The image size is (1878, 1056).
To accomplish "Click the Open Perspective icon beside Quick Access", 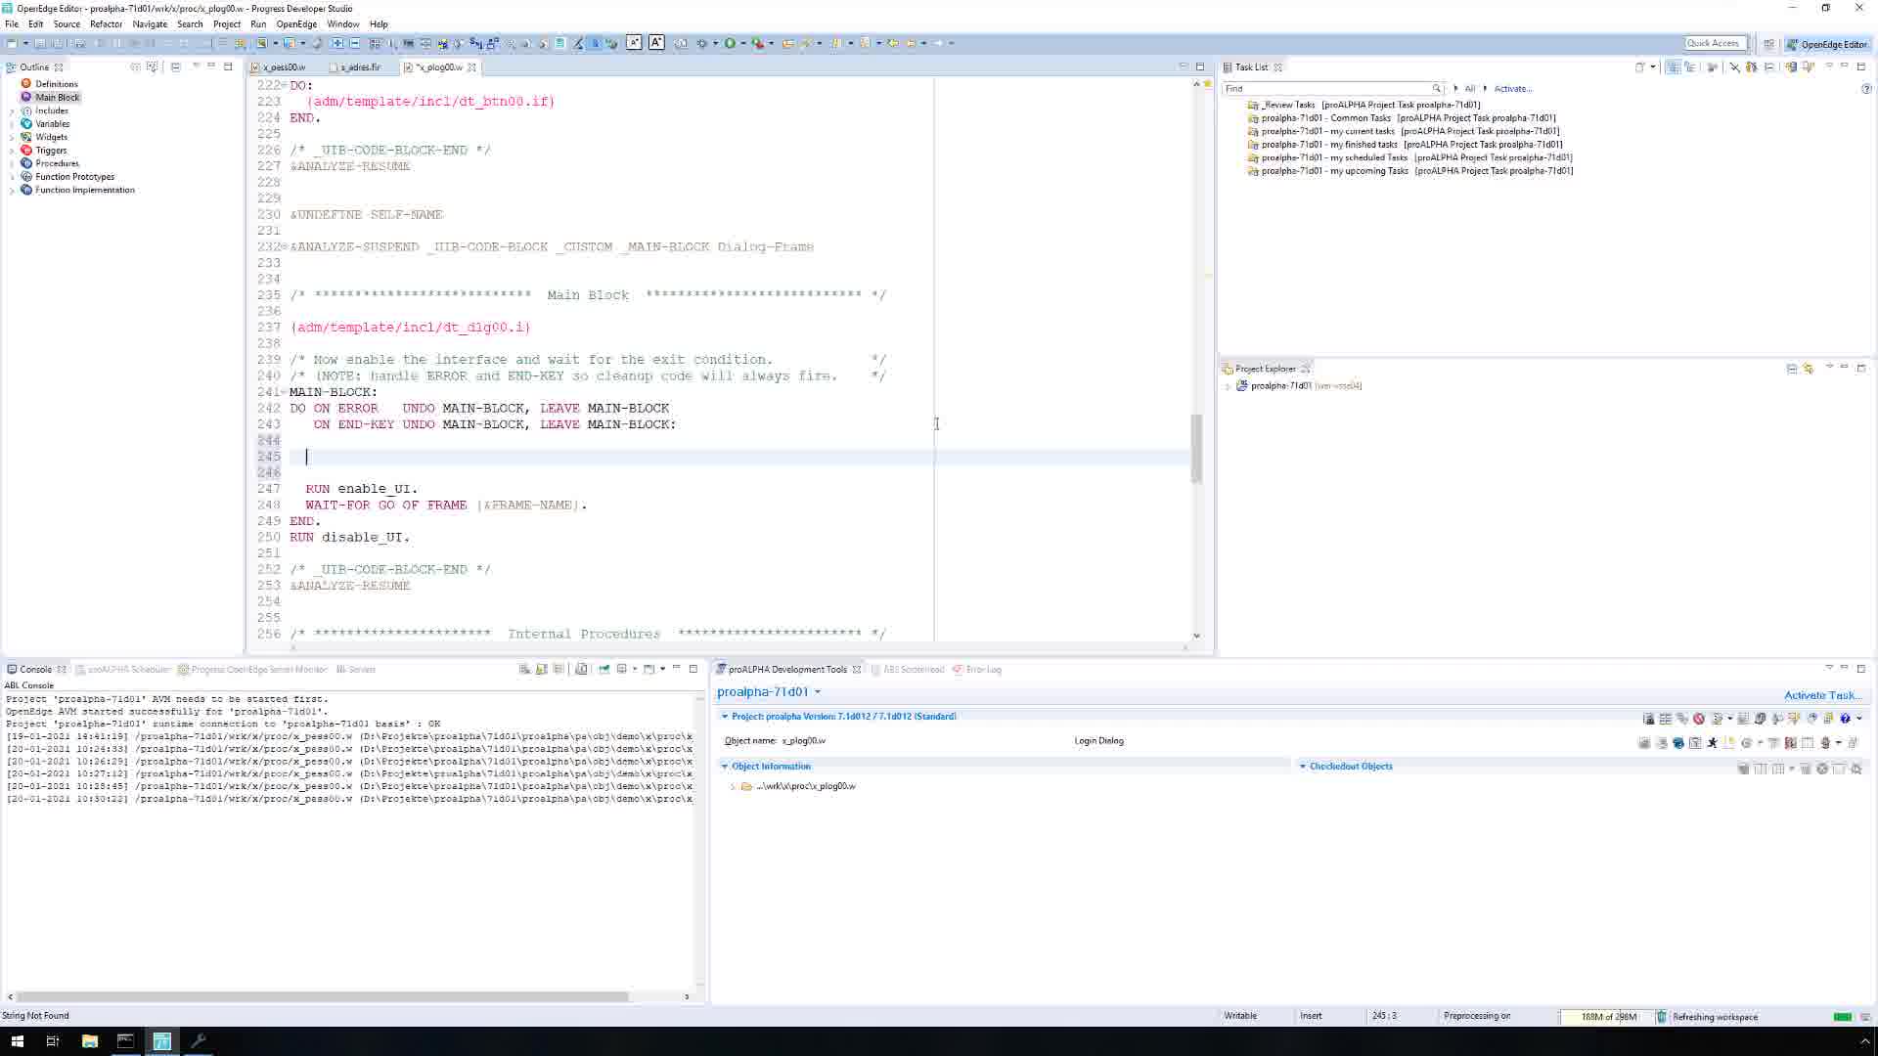I will tap(1768, 44).
